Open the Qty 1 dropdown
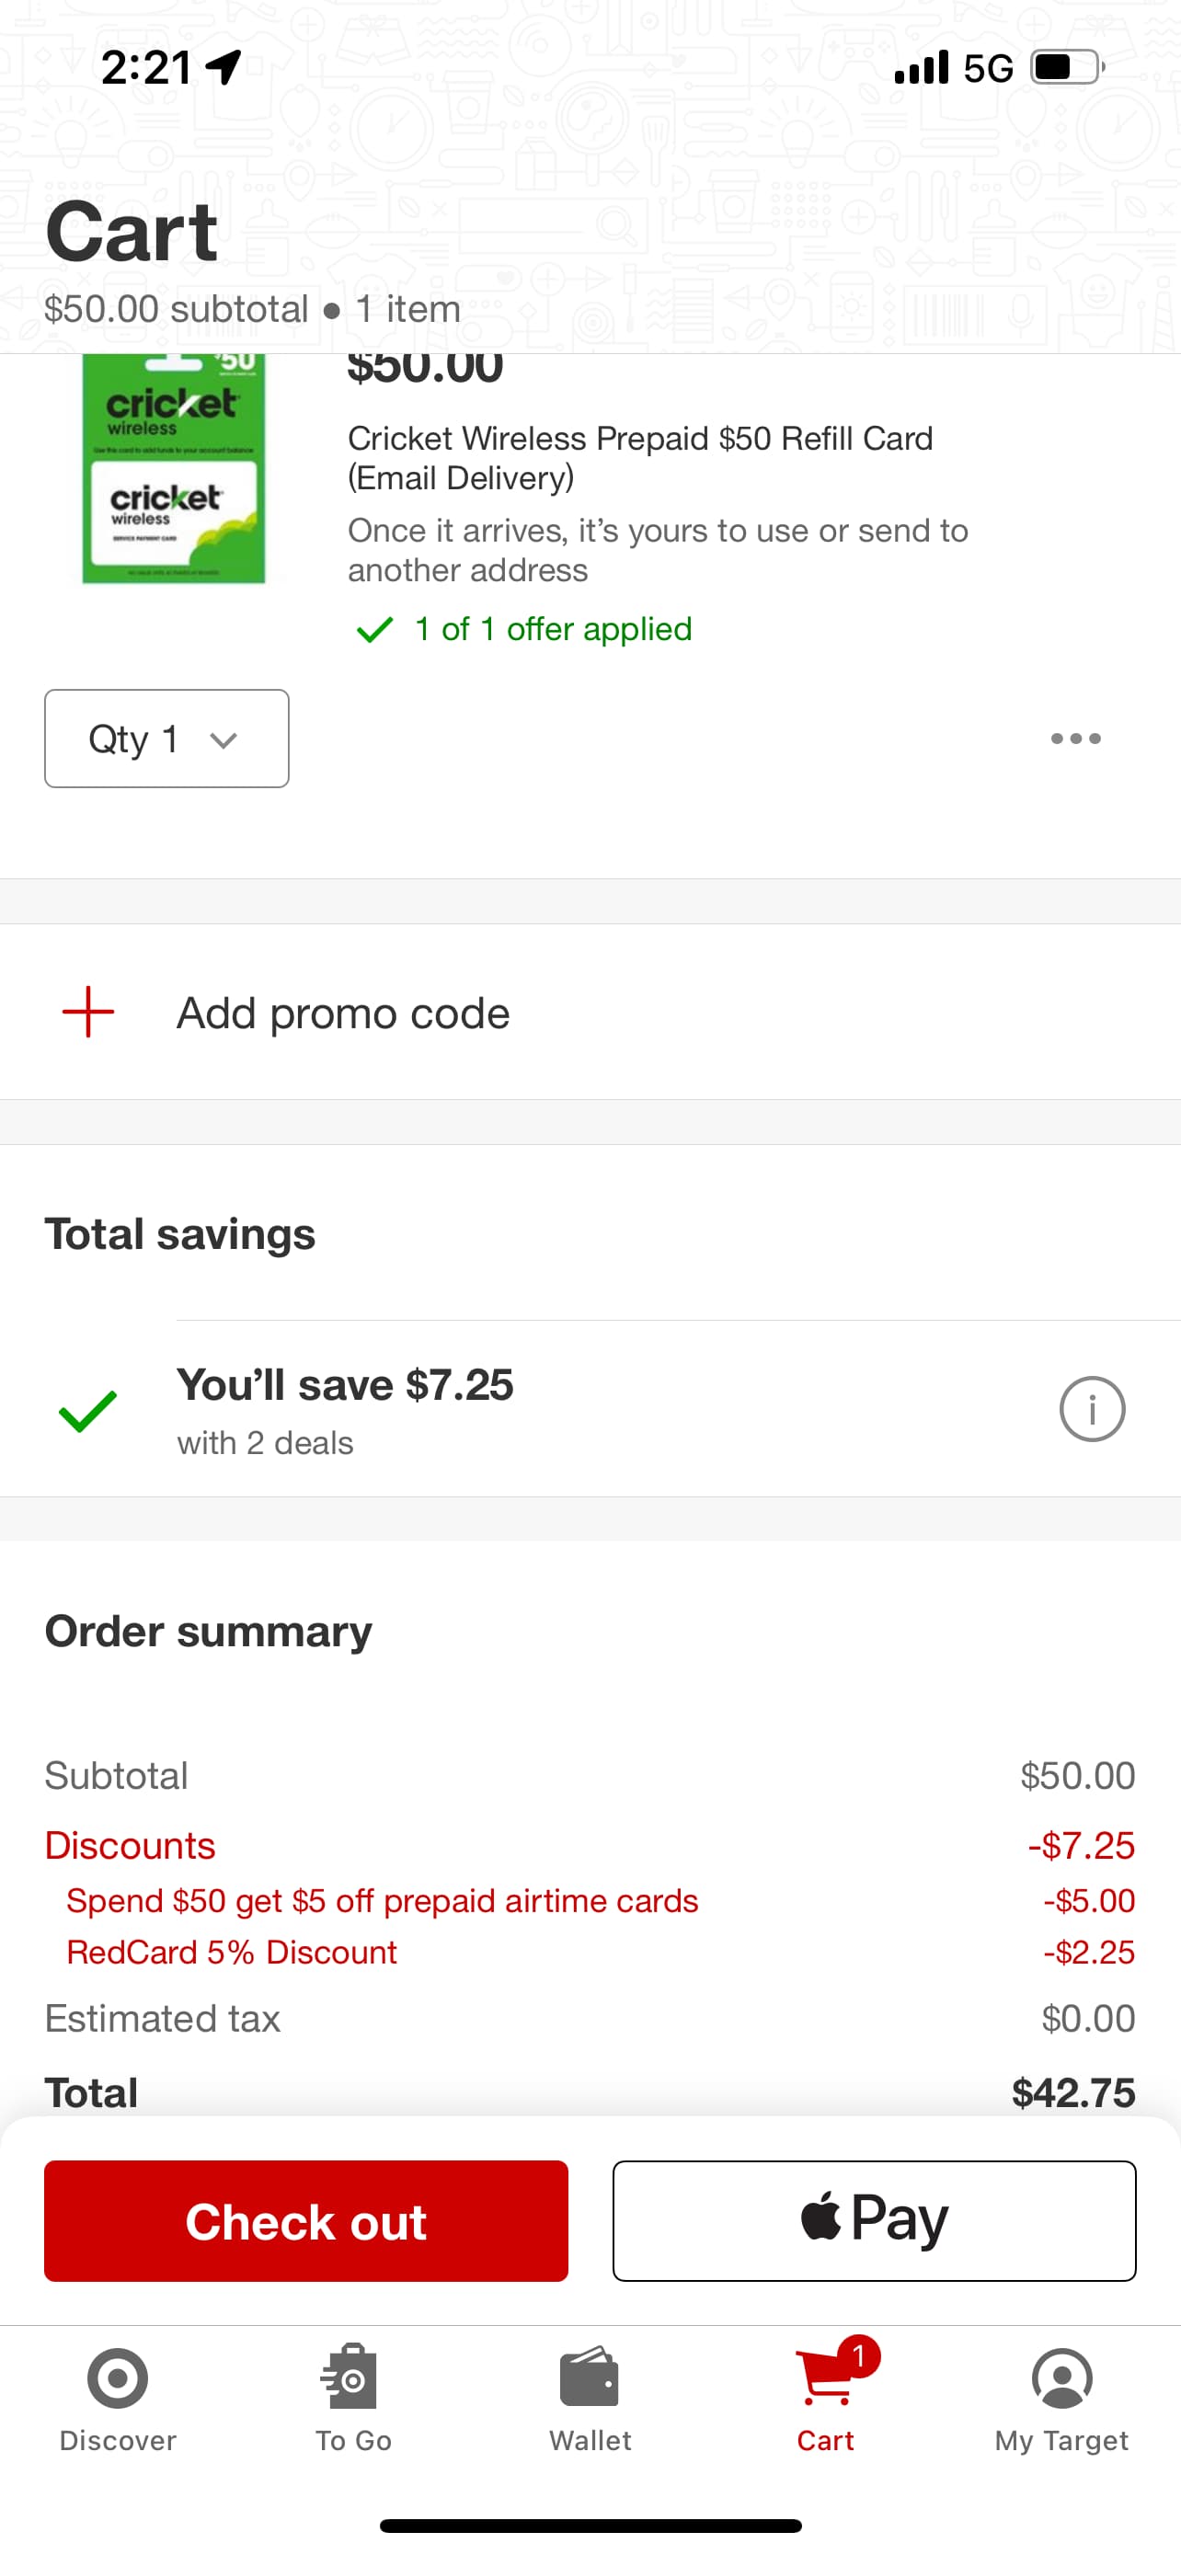This screenshot has width=1181, height=2555. (166, 739)
